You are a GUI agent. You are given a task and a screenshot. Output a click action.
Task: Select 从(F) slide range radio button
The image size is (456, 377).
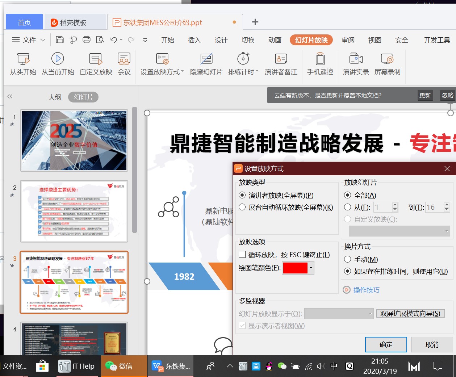(347, 207)
